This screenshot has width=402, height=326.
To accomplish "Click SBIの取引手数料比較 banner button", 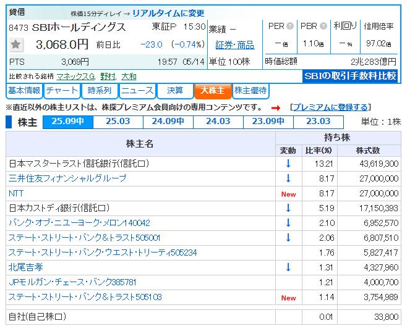I will pos(350,76).
